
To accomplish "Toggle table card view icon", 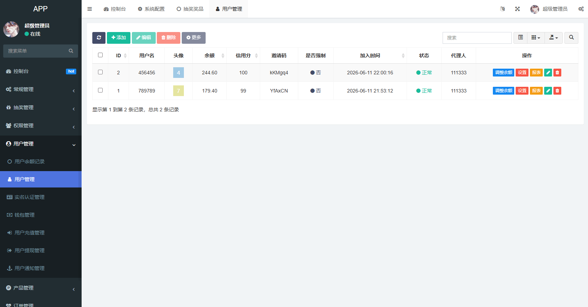I will 520,38.
